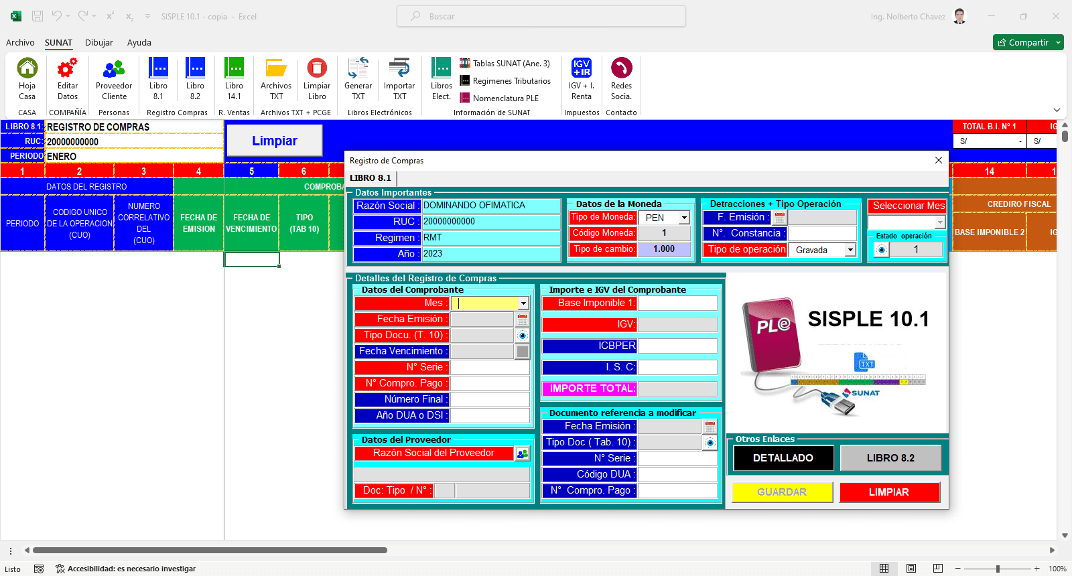Open F. Emisión calendar in Detracciones

[779, 218]
